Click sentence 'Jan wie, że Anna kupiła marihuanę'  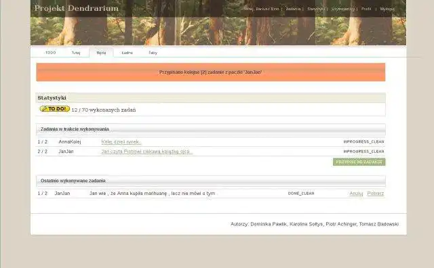(x=152, y=194)
